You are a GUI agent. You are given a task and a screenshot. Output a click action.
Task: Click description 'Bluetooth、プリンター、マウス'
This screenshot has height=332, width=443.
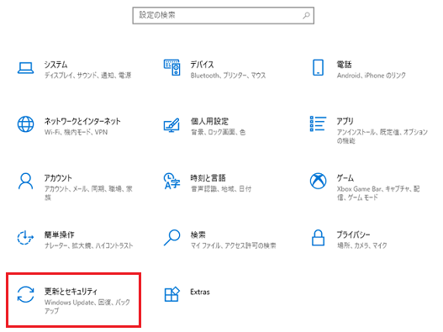[x=228, y=76]
